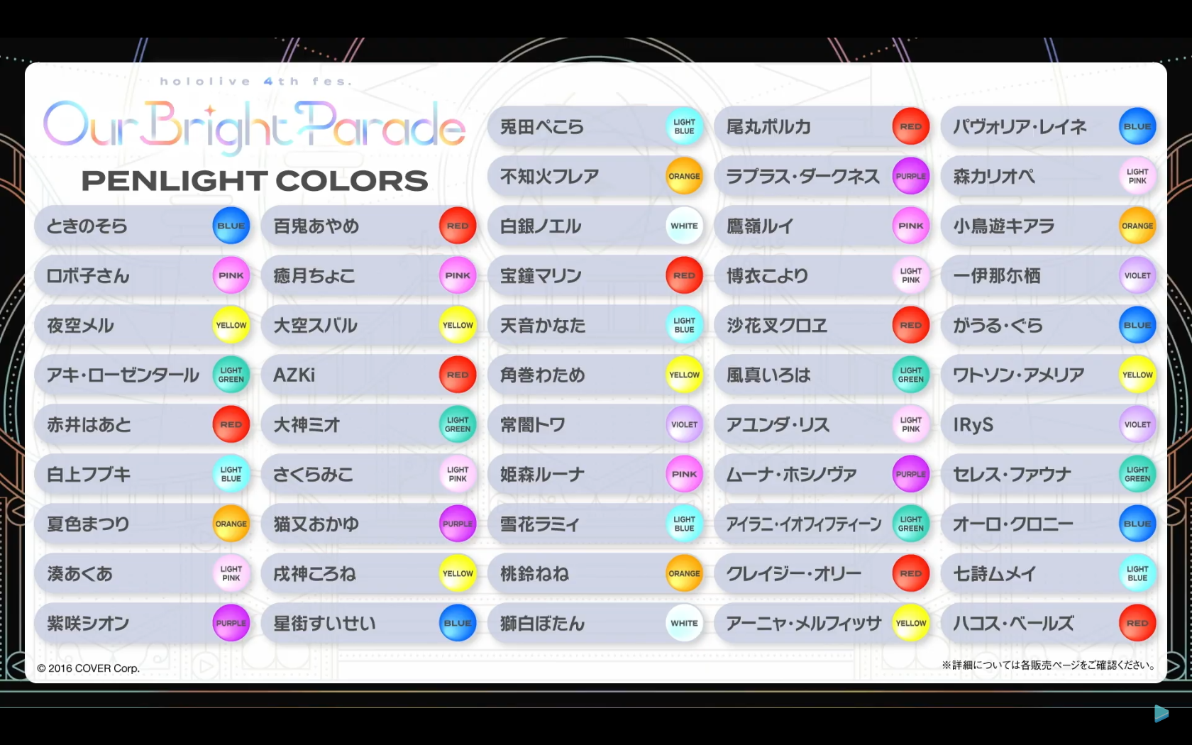Click the BLUE swatch for ときのそら

coord(231,226)
